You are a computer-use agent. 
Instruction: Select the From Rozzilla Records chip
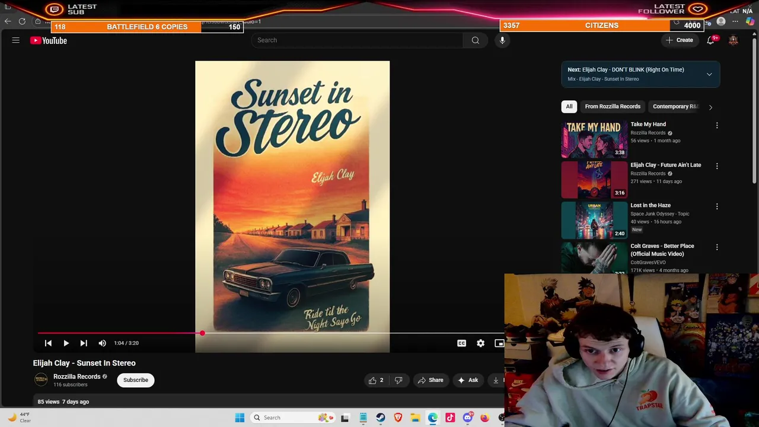tap(613, 107)
